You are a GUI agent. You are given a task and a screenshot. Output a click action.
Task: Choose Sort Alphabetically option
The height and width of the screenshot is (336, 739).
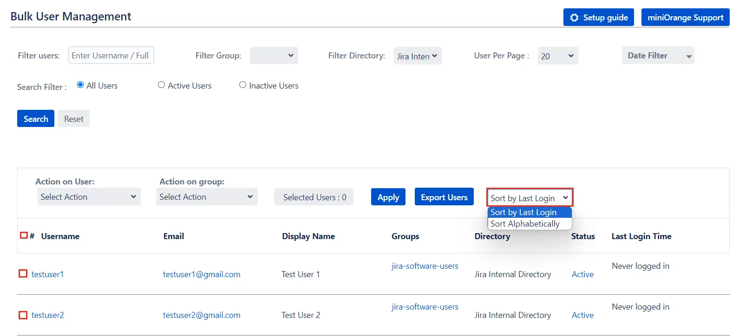coord(525,224)
